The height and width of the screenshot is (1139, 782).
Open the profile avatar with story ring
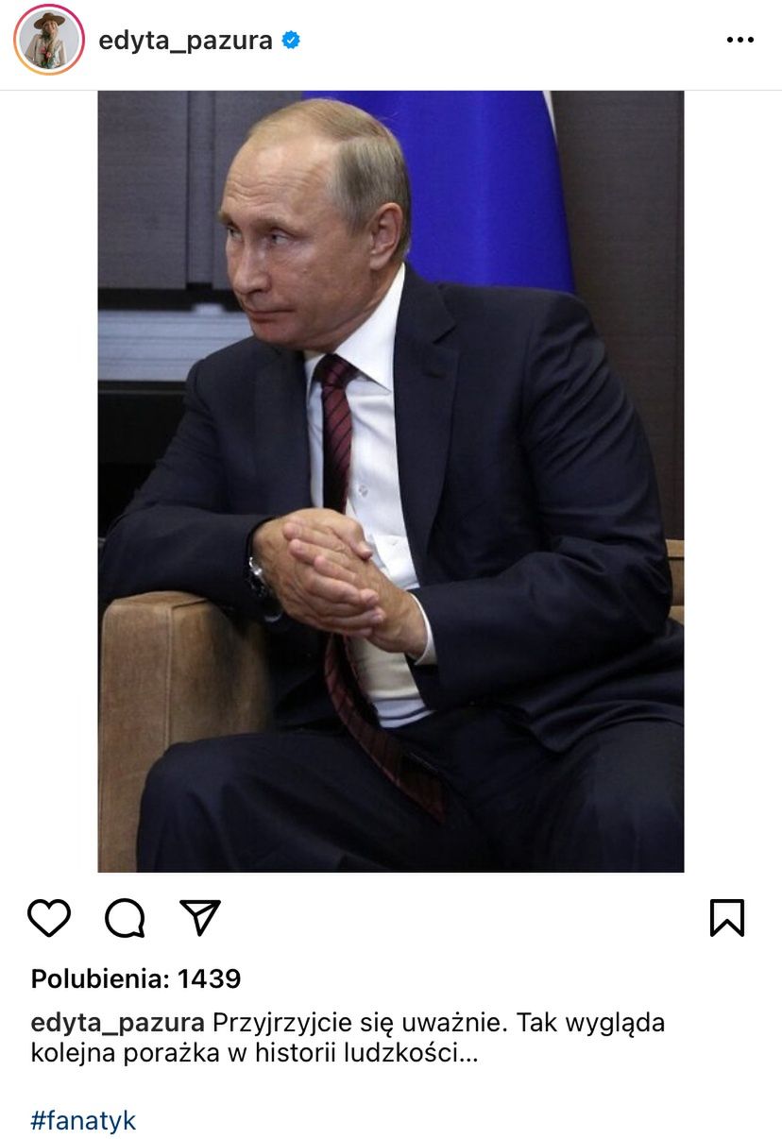(49, 40)
